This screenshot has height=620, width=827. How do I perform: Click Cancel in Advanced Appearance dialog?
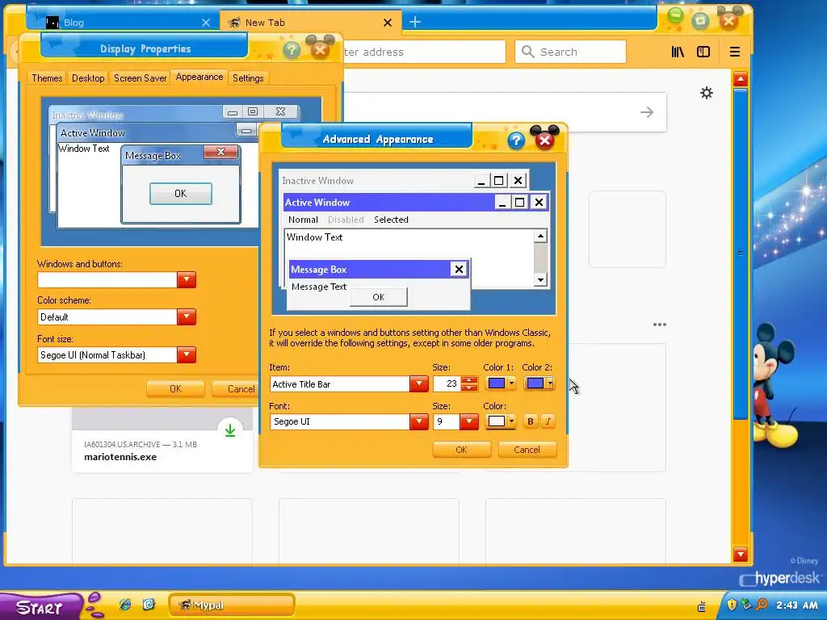tap(527, 450)
